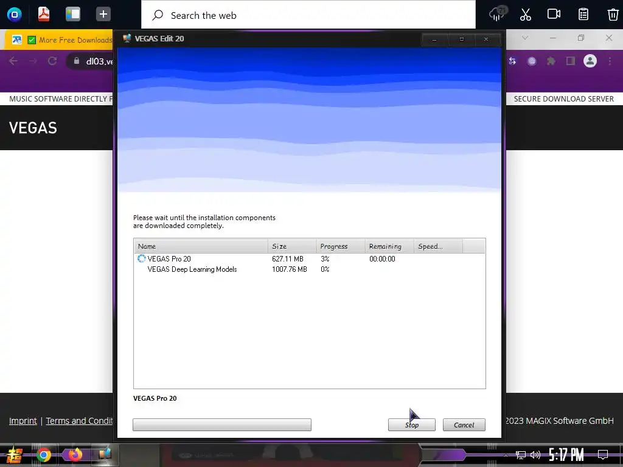Click the overall download progress bar
The image size is (623, 467).
(x=222, y=424)
